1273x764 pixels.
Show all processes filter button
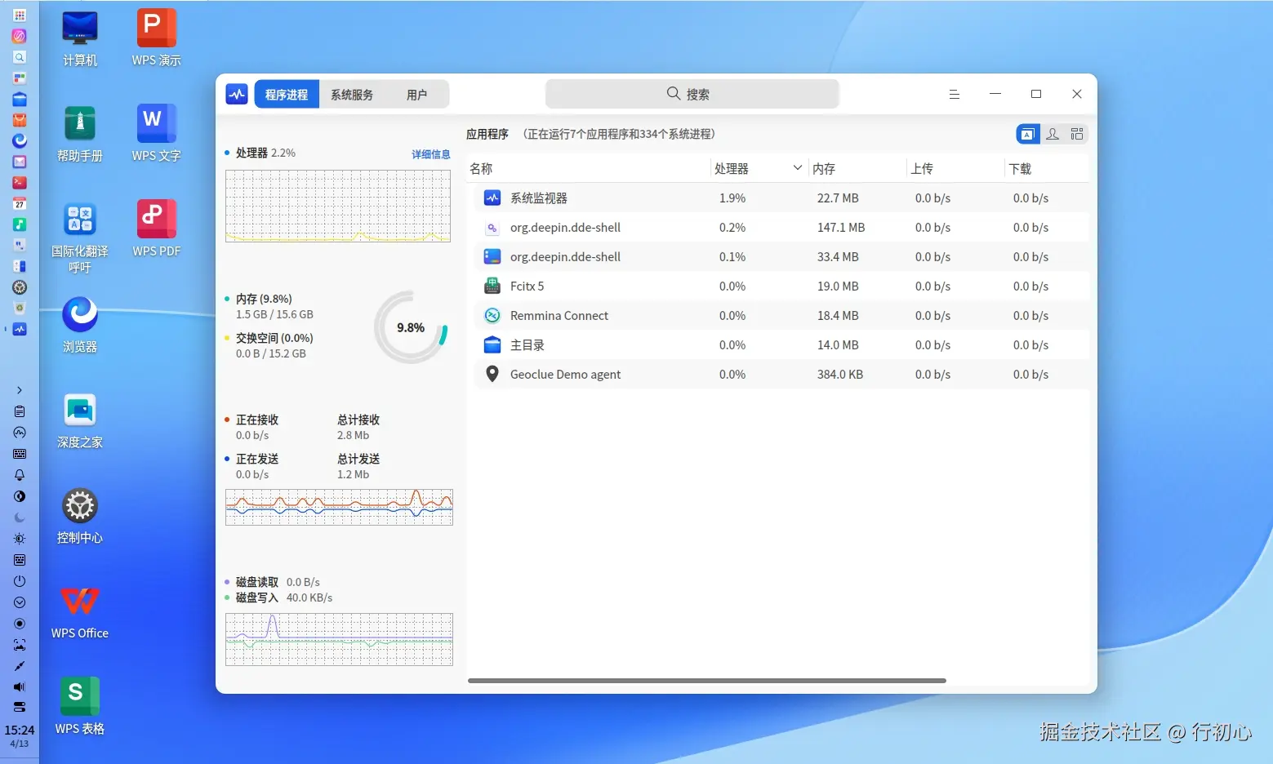1077,134
